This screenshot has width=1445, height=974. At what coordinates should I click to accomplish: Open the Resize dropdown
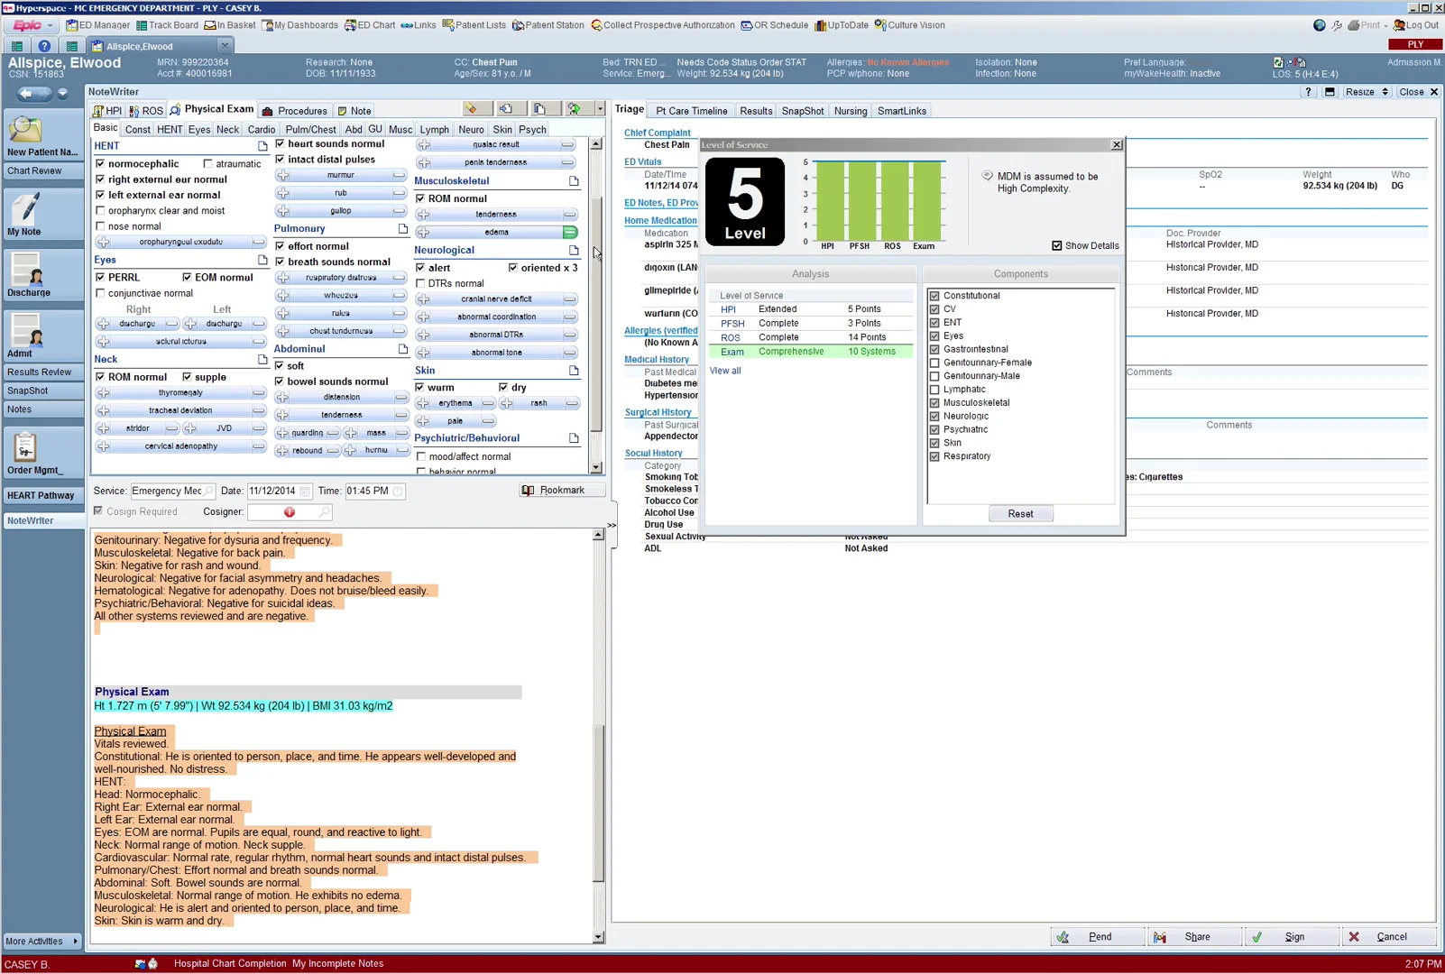pos(1367,92)
